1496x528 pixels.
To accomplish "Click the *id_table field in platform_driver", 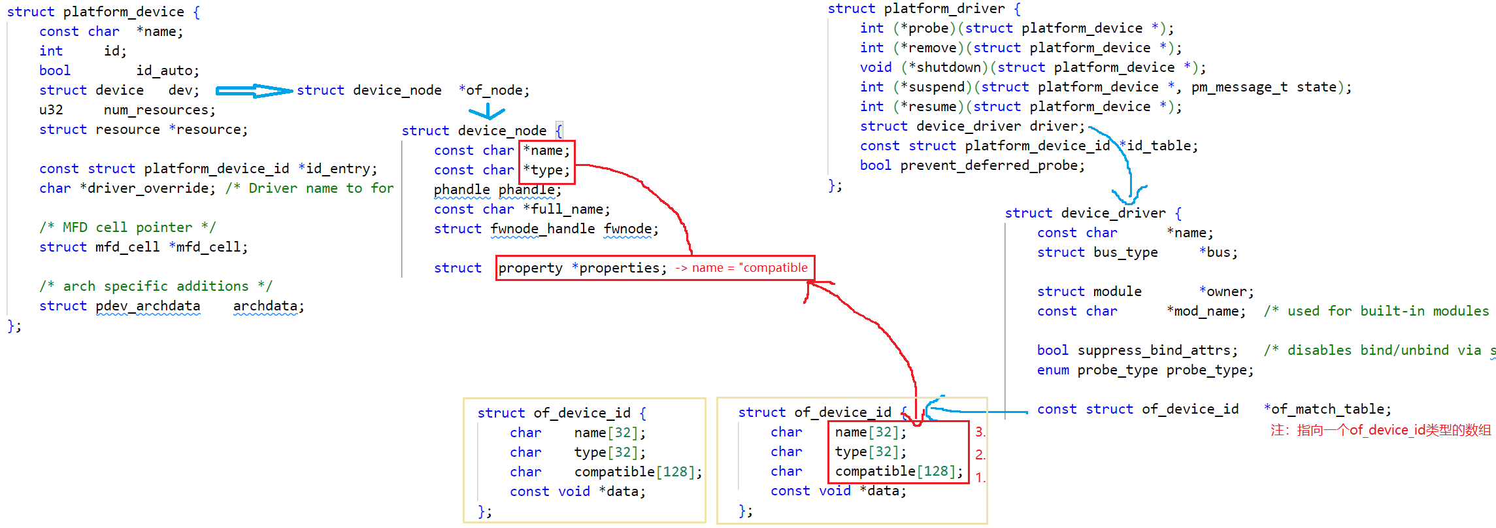I will click(x=1157, y=146).
